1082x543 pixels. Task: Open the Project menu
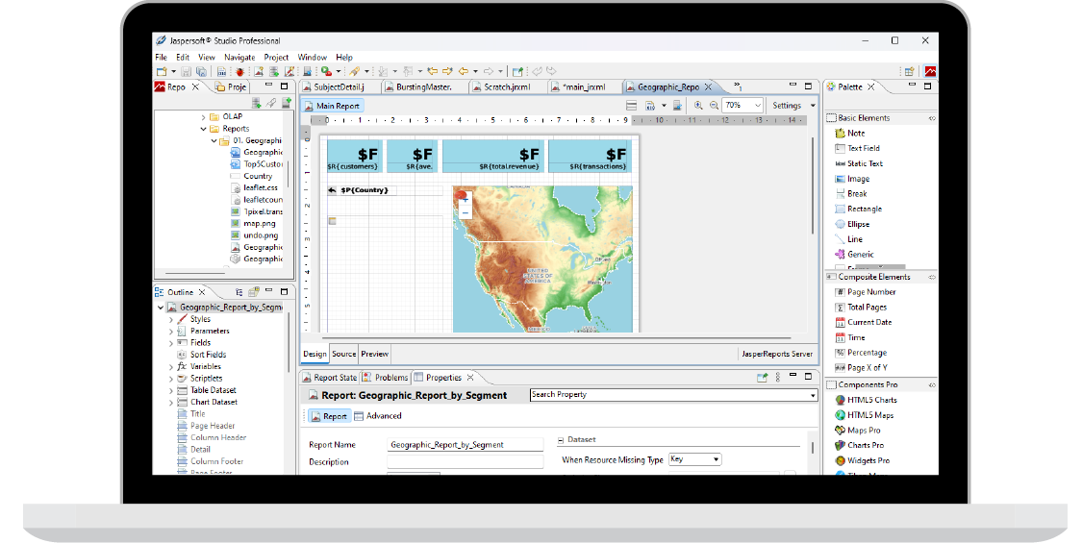click(x=276, y=58)
